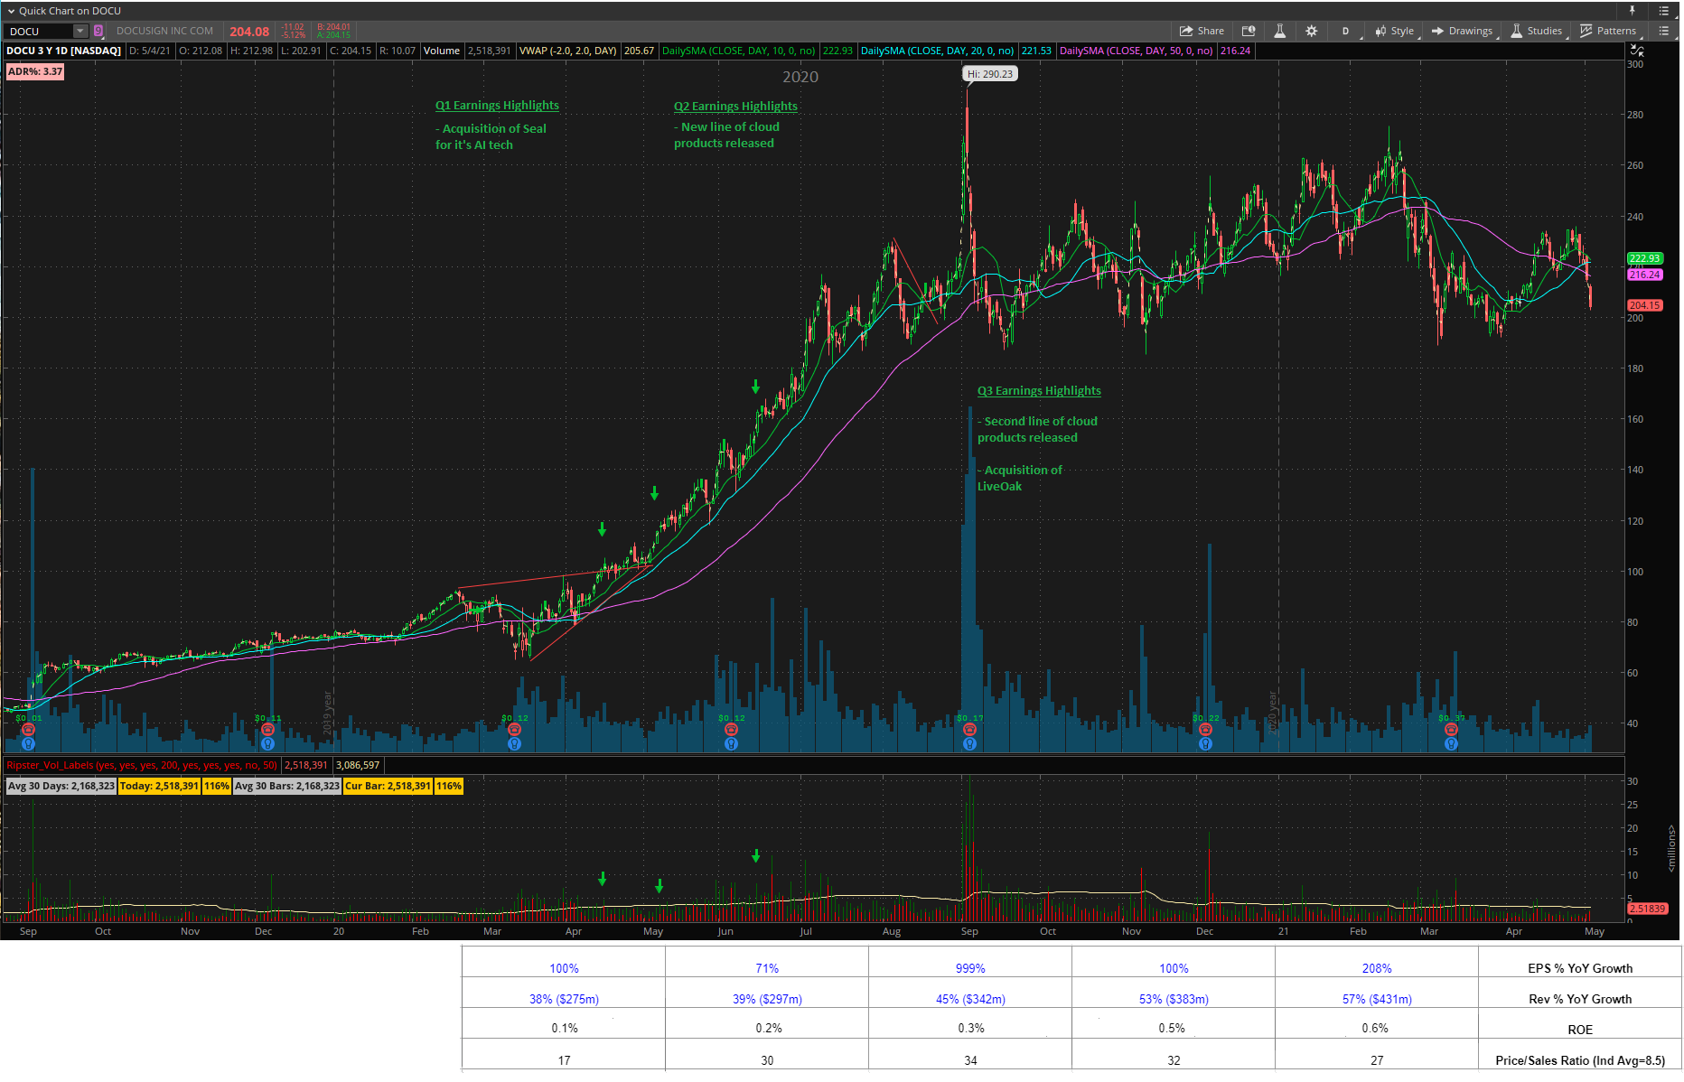Collapse the Quick Chart on DOCU panel
1684x1082 pixels.
(x=11, y=11)
